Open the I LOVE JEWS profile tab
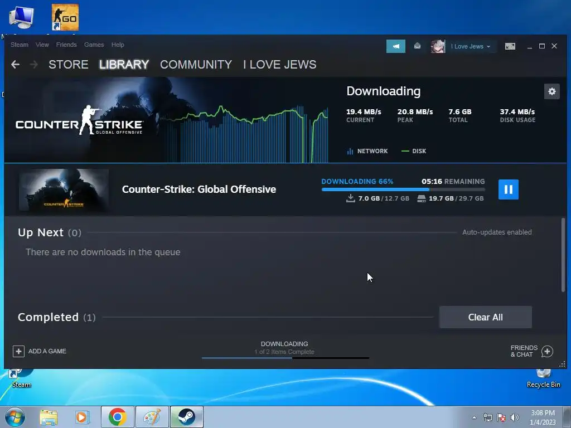 tap(280, 65)
